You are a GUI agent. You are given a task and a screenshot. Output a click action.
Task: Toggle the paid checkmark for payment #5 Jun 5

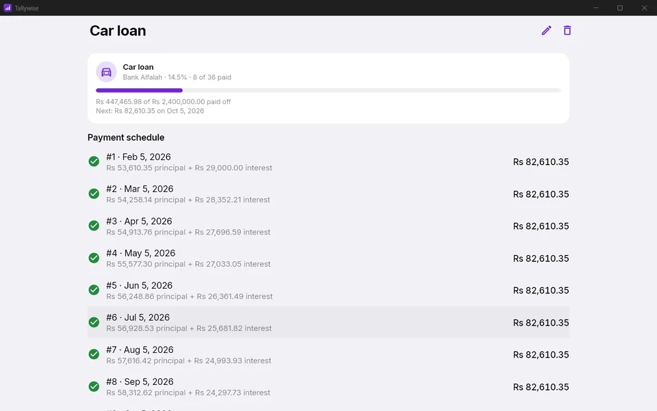[94, 290]
